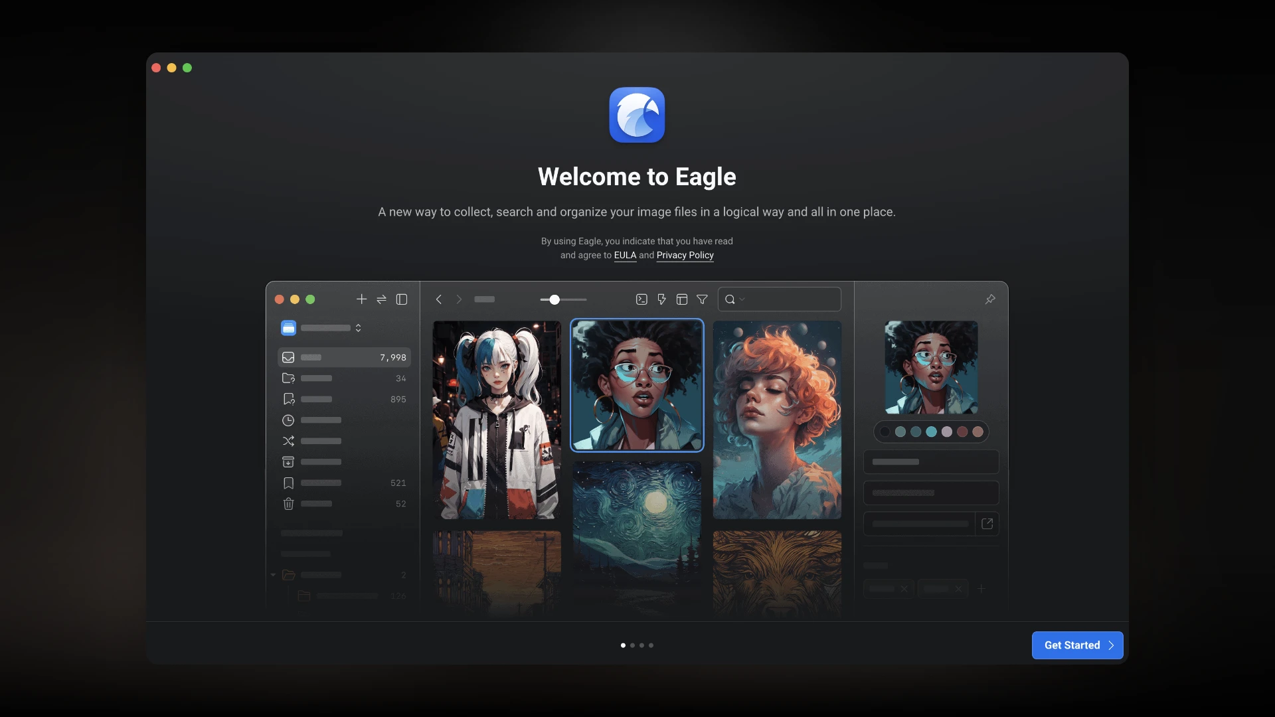Screen dimensions: 1275x717
Task: Select the anime girl with pigtails thumbnail
Action: point(497,420)
